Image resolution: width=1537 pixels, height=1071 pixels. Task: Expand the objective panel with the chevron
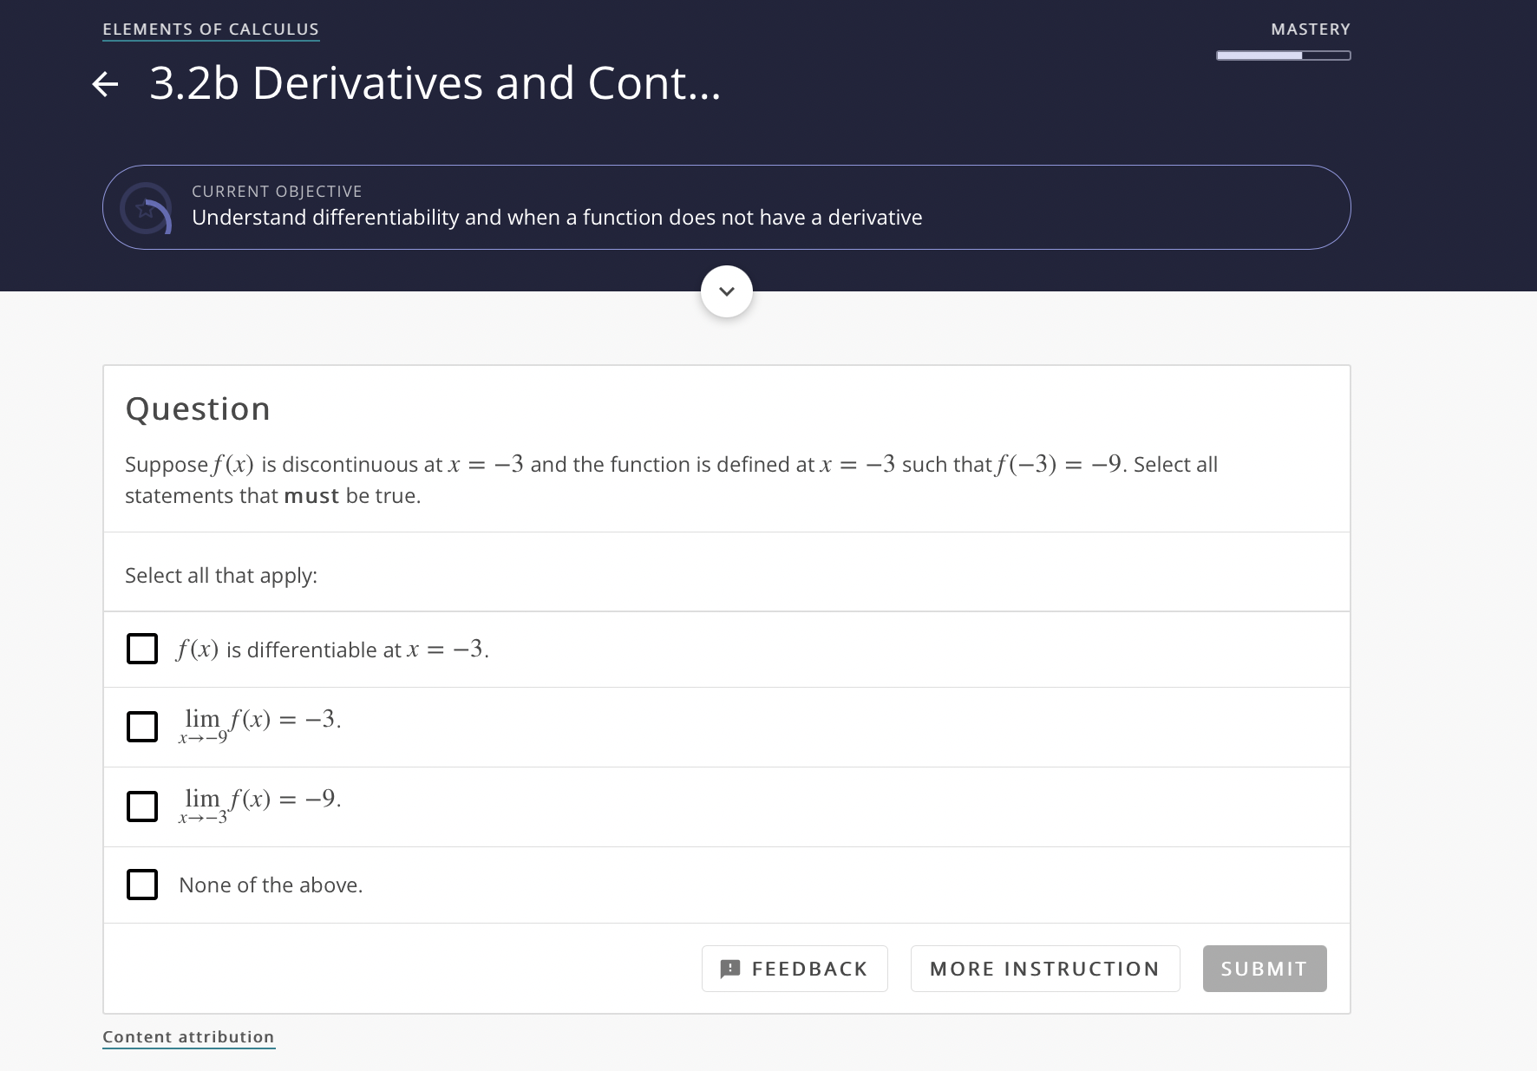(727, 291)
